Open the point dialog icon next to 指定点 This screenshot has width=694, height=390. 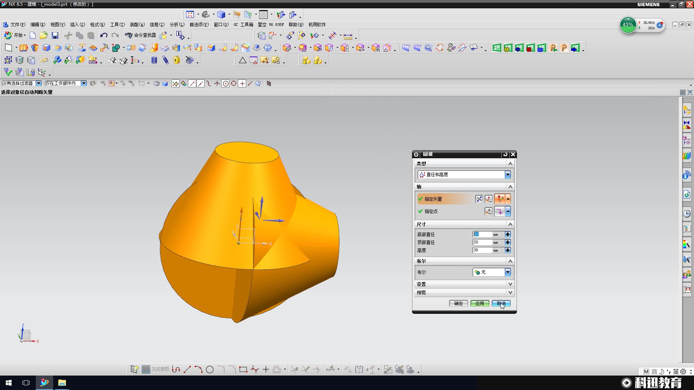(488, 211)
